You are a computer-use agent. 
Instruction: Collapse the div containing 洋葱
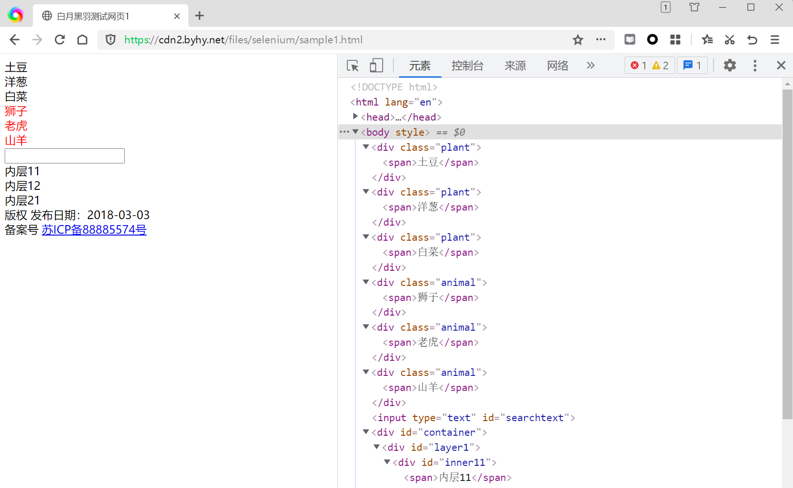click(x=366, y=192)
